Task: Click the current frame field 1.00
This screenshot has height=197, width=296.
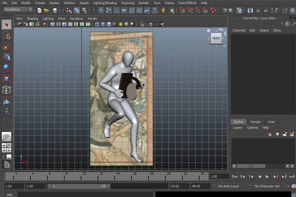Action: (x=219, y=177)
